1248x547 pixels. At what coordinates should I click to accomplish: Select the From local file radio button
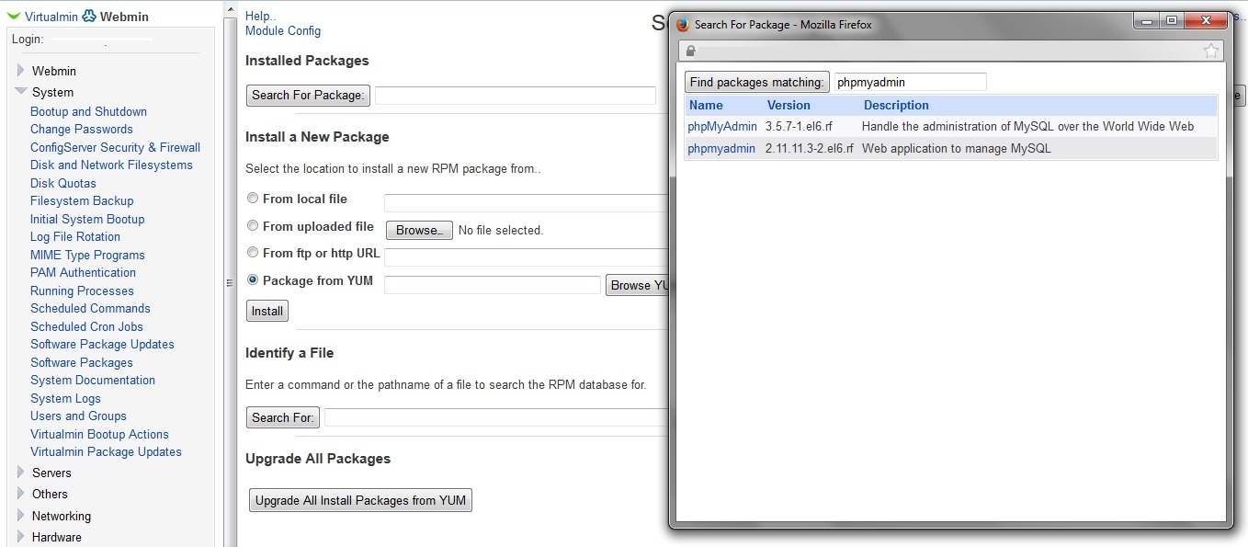pos(253,199)
